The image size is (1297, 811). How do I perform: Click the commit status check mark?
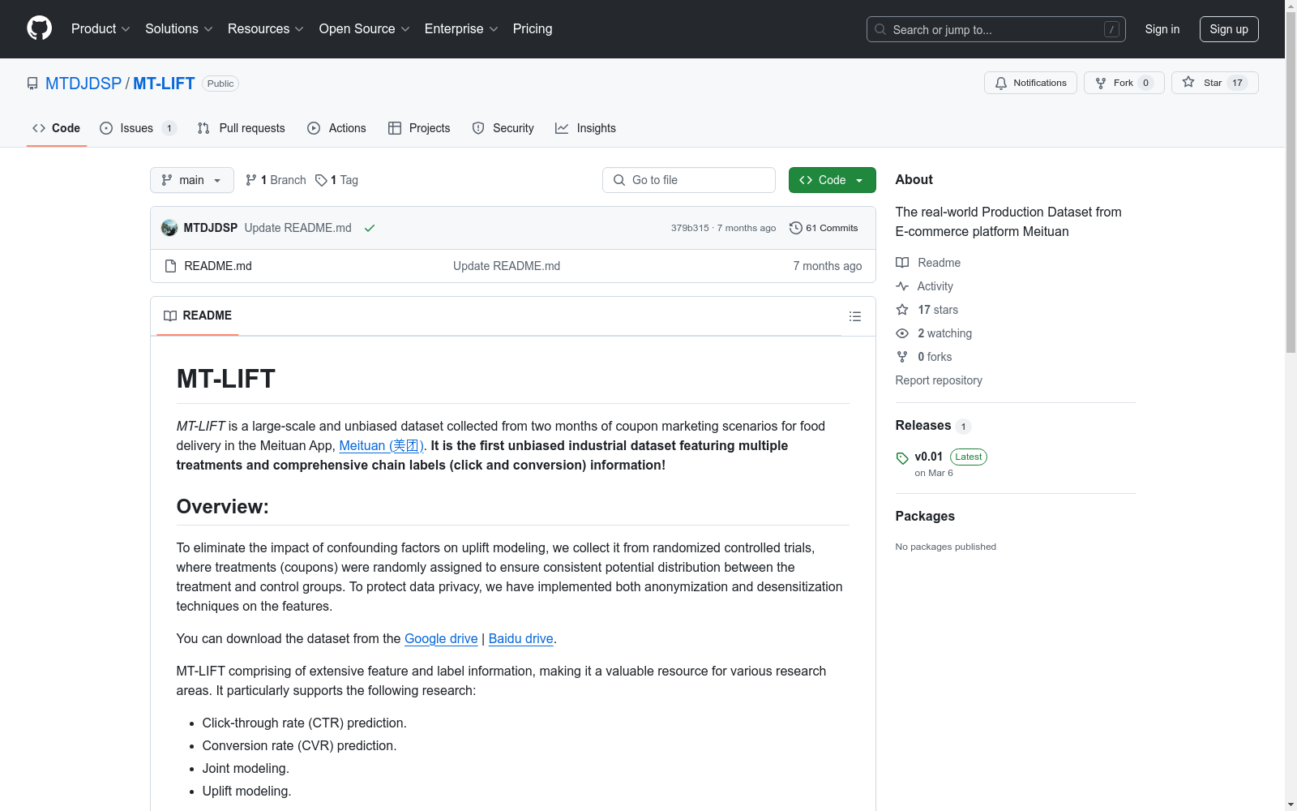[x=370, y=228]
